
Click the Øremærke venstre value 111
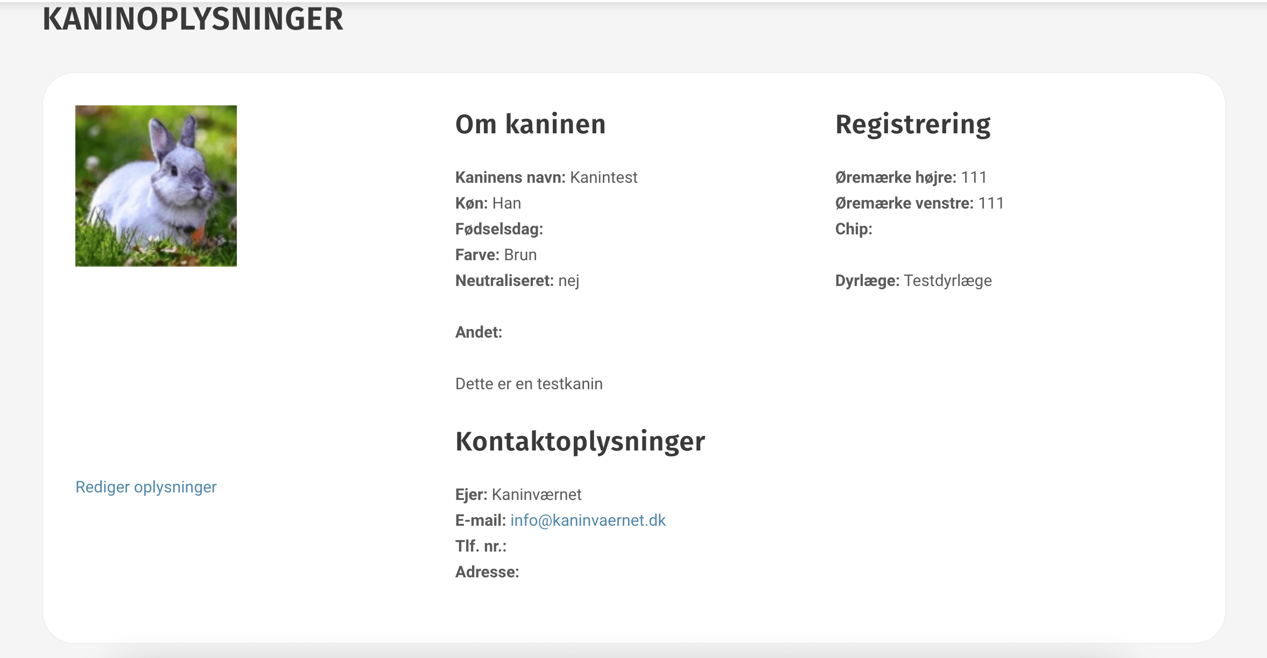click(x=991, y=203)
